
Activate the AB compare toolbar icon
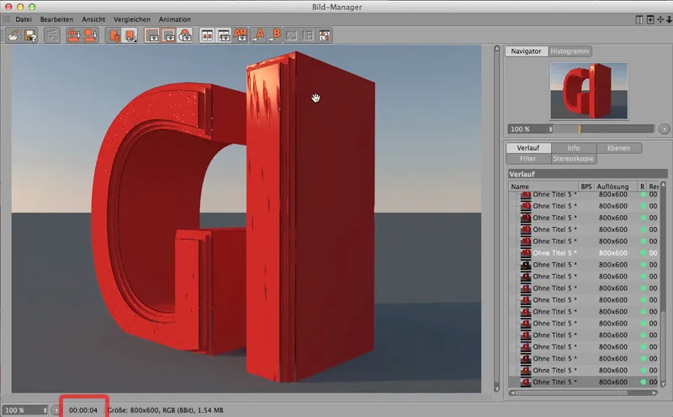tap(242, 35)
